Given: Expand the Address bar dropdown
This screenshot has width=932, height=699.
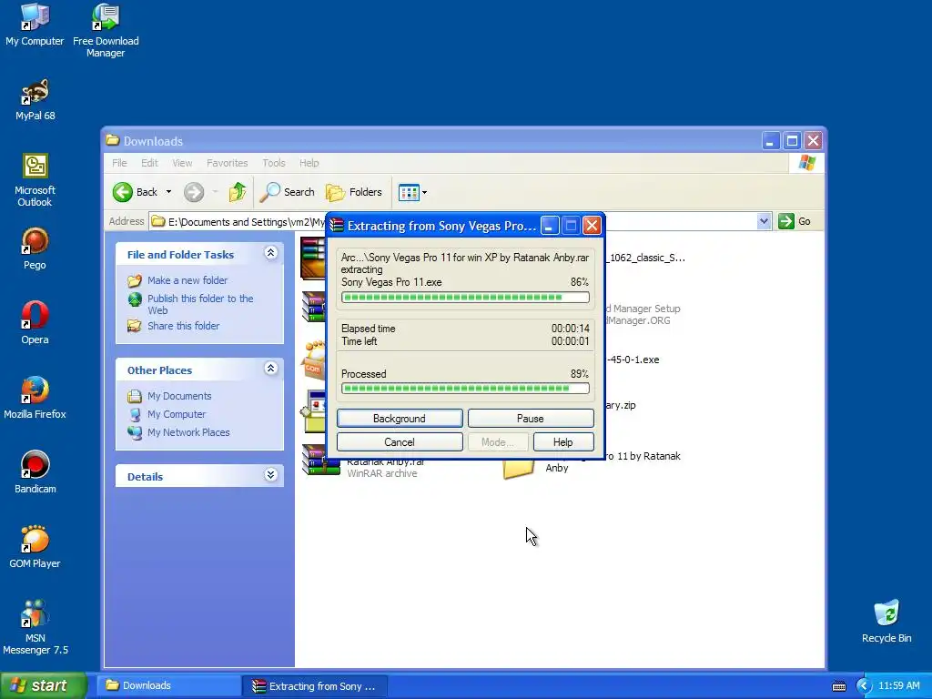Looking at the screenshot, I should pyautogui.click(x=764, y=221).
